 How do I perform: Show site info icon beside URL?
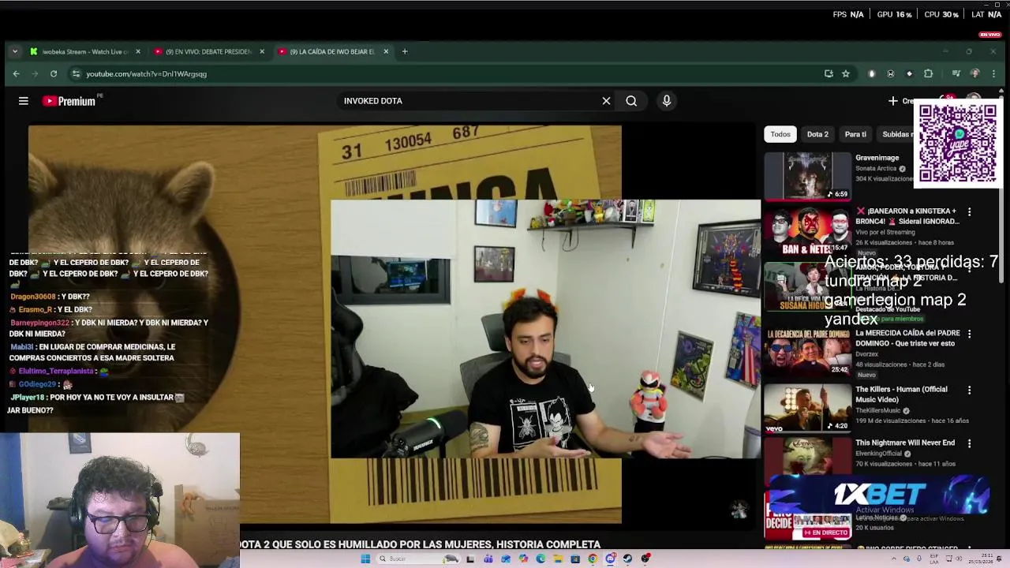tap(76, 73)
